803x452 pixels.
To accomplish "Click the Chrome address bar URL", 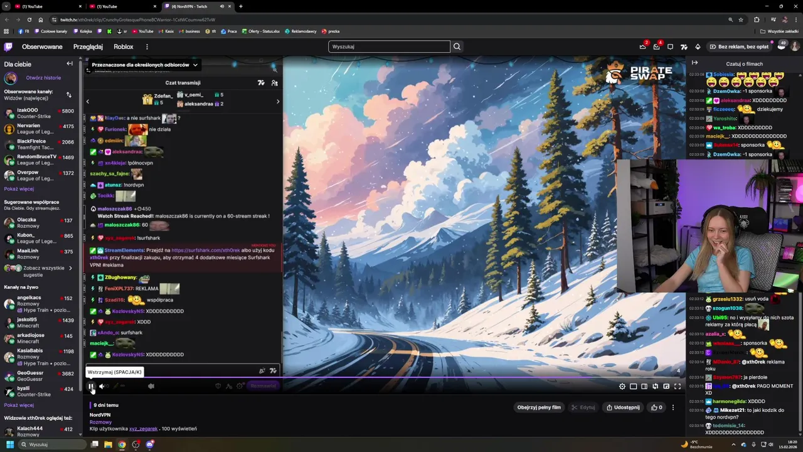I will coord(137,19).
